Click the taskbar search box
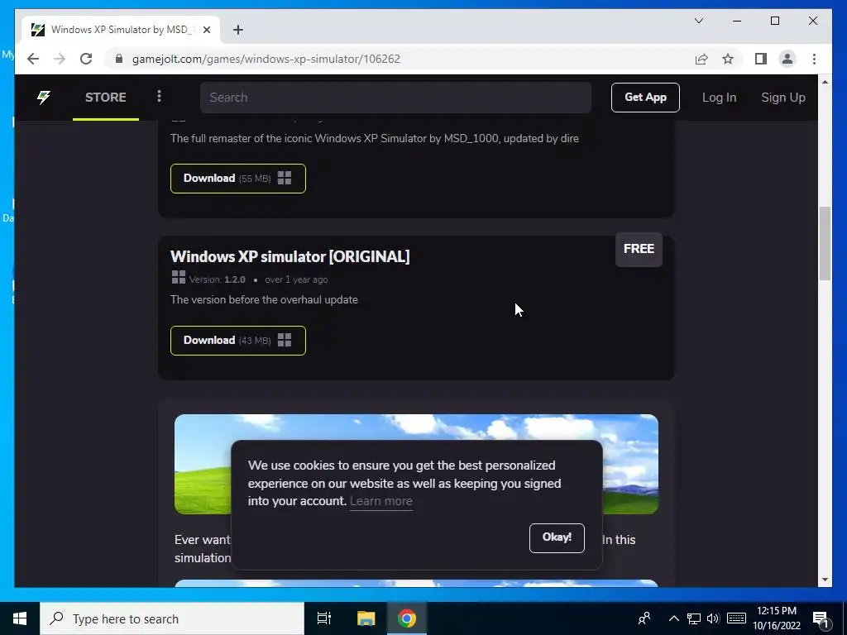This screenshot has height=635, width=847. point(172,618)
